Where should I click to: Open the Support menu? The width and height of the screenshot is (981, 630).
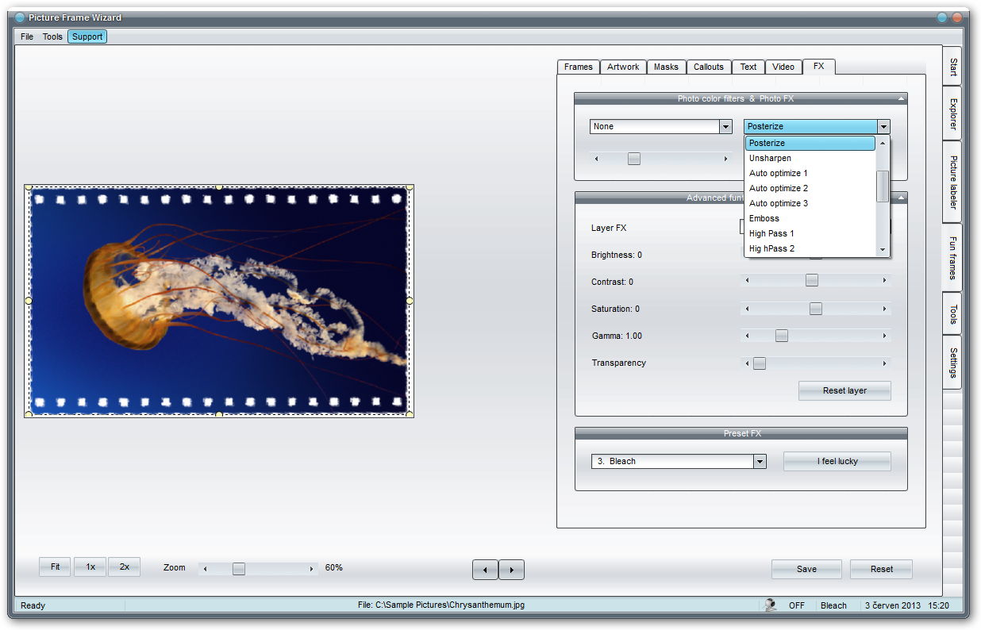[87, 36]
